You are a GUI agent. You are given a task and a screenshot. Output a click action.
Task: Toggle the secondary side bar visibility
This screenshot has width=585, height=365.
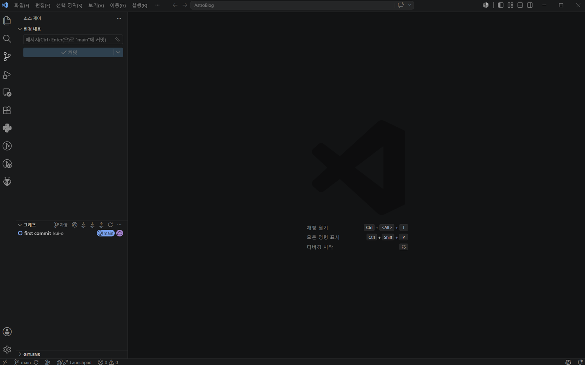click(x=530, y=5)
